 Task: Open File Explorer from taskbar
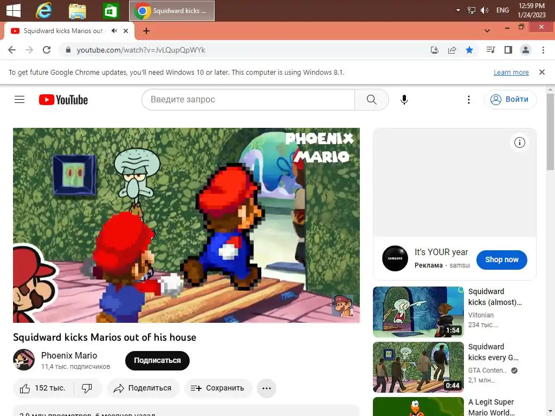(x=78, y=11)
